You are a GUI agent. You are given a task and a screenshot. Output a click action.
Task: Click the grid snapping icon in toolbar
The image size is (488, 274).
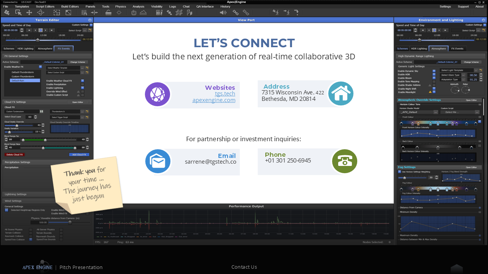[84, 13]
